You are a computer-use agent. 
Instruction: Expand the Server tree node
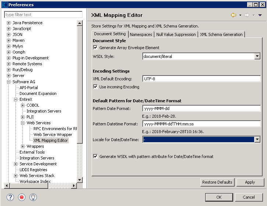(8, 76)
